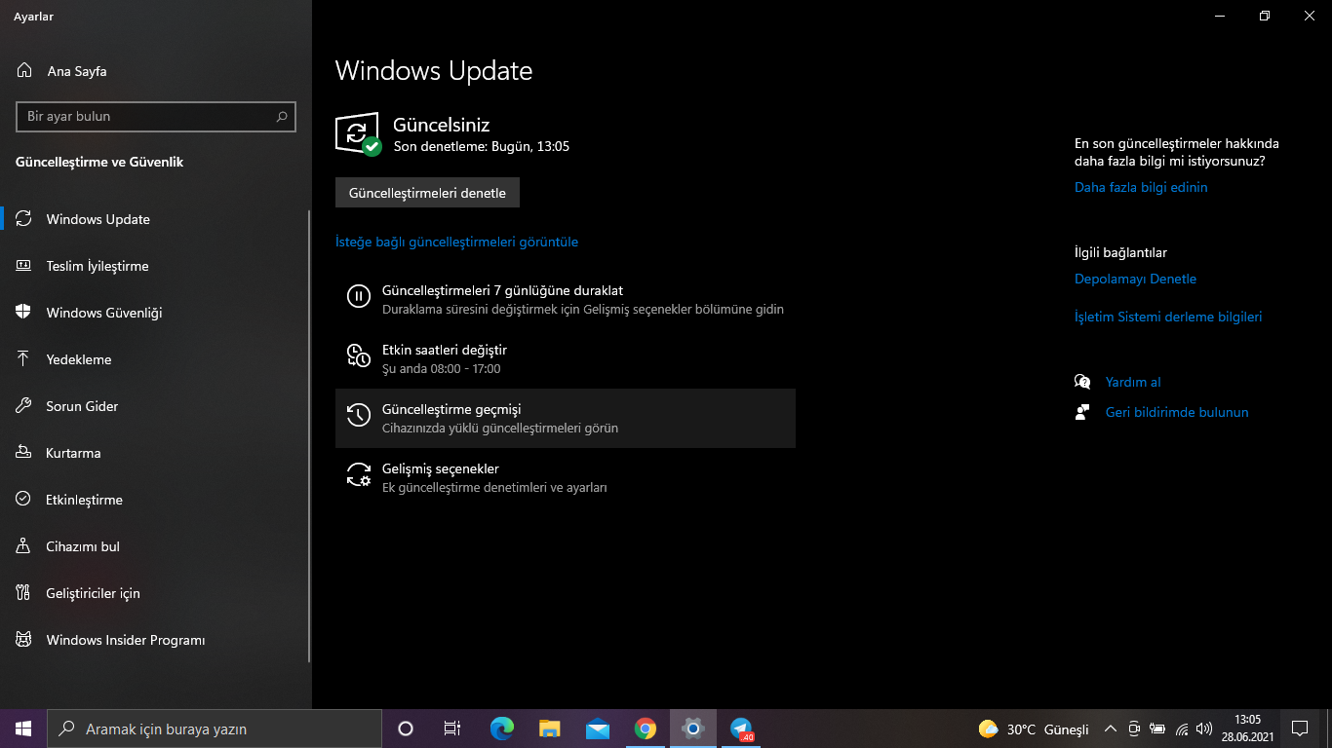Check battery status tray icon
Viewport: 1332px width, 748px height.
(1157, 729)
